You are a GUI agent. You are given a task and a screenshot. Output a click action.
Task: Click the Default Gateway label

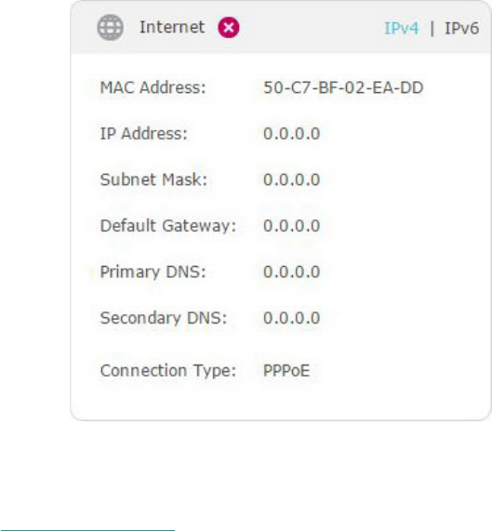[168, 226]
